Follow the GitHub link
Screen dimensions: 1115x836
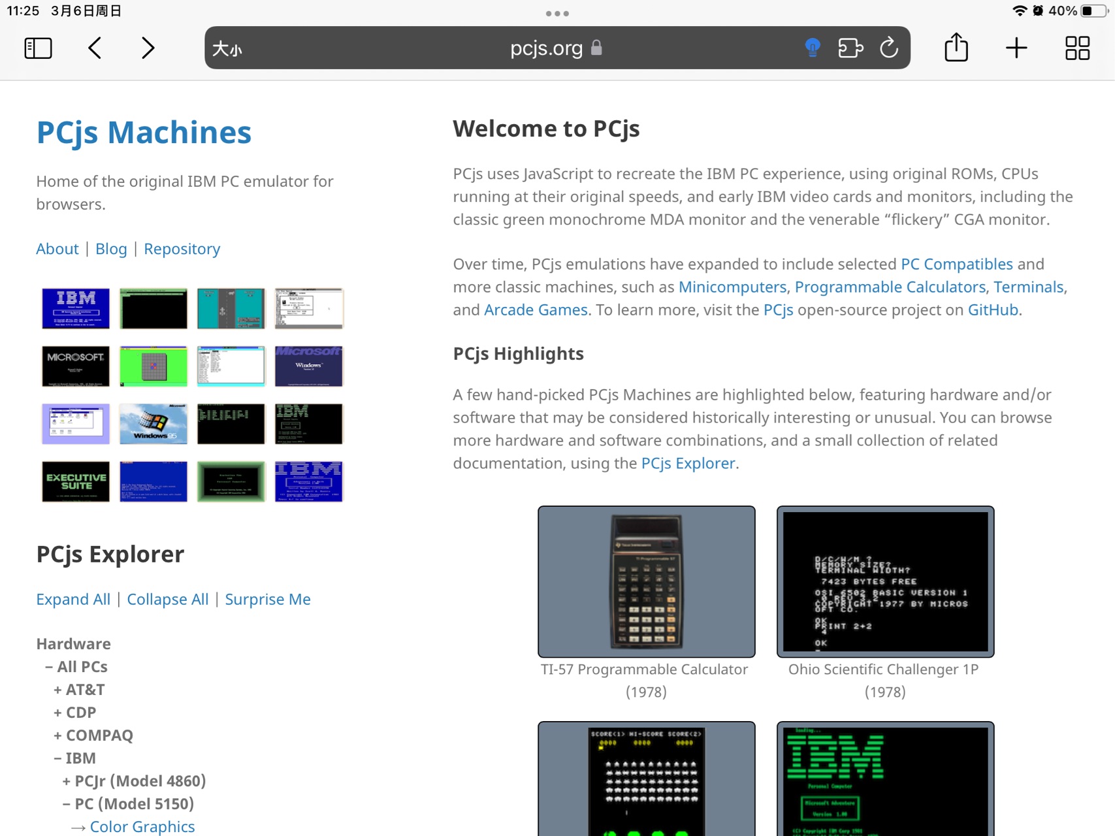click(x=993, y=310)
